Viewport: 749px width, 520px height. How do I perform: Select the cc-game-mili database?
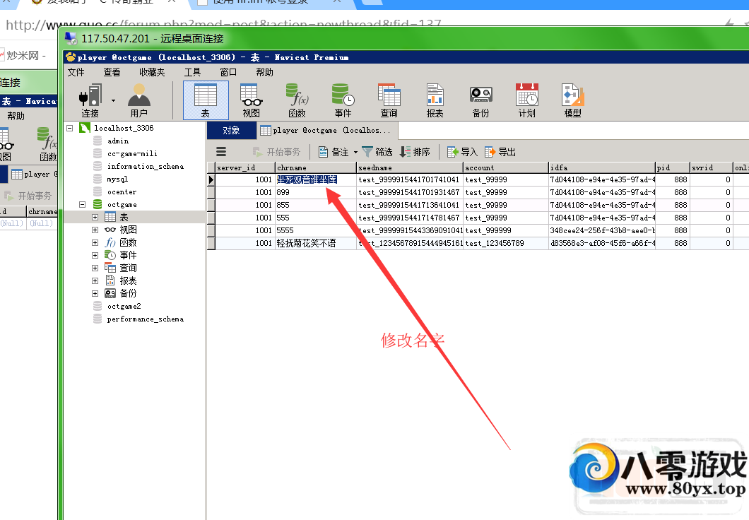(132, 154)
